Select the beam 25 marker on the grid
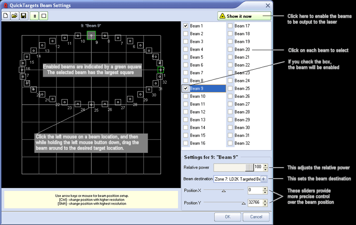This screenshot has width=356, height=225. 91,104
